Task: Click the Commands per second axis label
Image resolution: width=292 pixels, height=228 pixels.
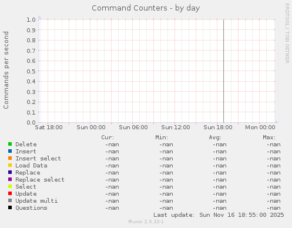Action: point(6,70)
